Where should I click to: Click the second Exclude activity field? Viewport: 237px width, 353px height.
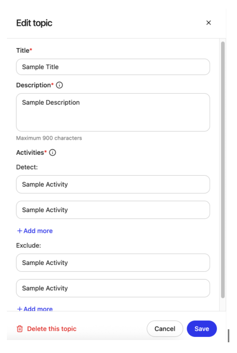coord(113,288)
